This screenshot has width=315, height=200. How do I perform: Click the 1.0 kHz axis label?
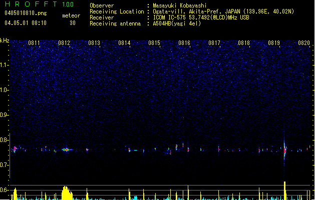4,90
